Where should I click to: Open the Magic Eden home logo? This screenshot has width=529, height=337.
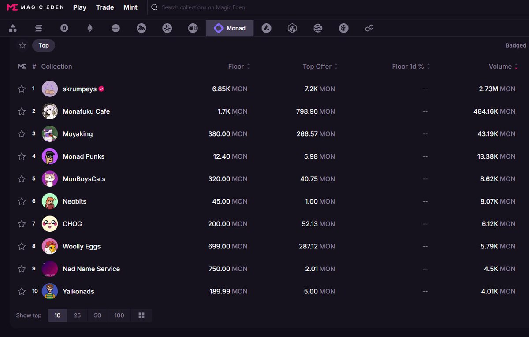click(x=35, y=7)
